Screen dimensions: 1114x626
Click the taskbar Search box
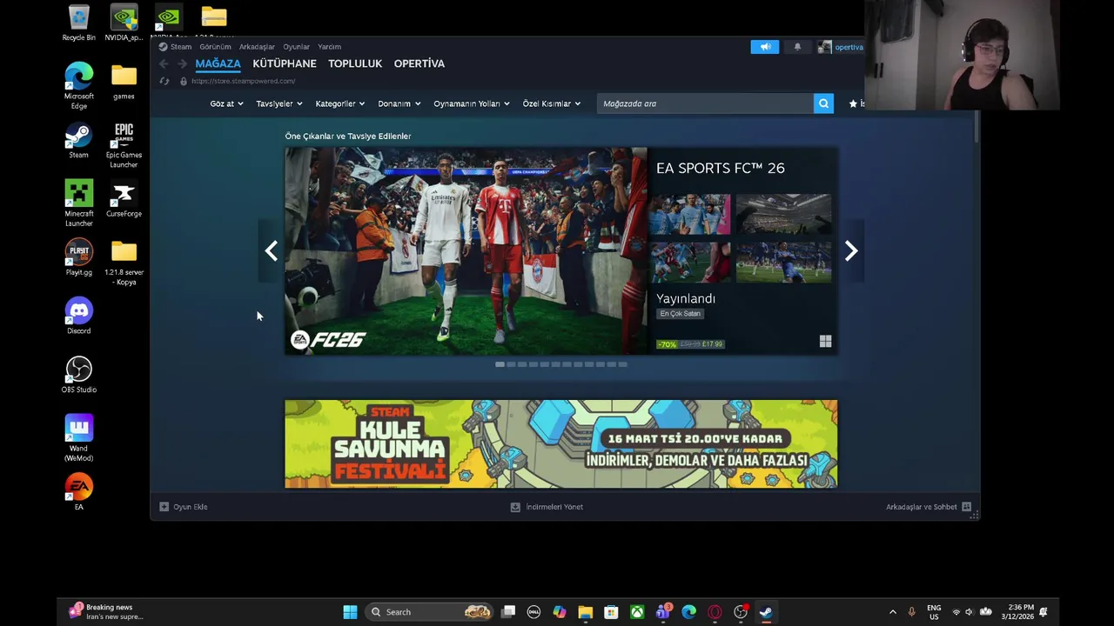coord(431,612)
